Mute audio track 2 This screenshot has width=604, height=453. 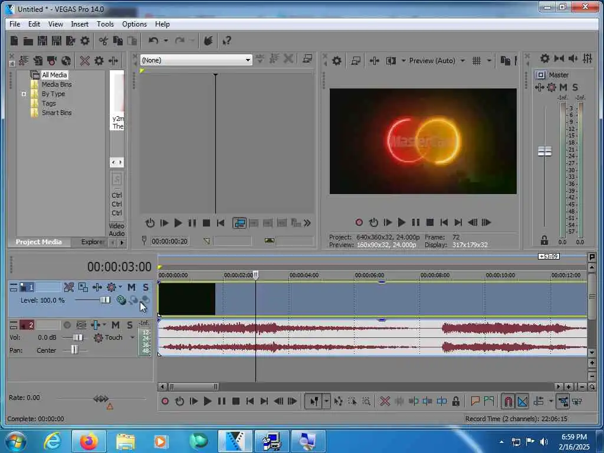tap(116, 325)
